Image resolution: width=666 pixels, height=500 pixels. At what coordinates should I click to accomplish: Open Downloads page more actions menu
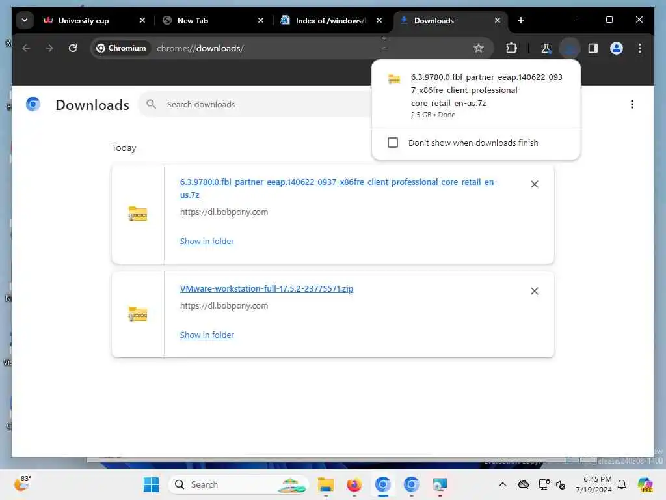(x=632, y=104)
